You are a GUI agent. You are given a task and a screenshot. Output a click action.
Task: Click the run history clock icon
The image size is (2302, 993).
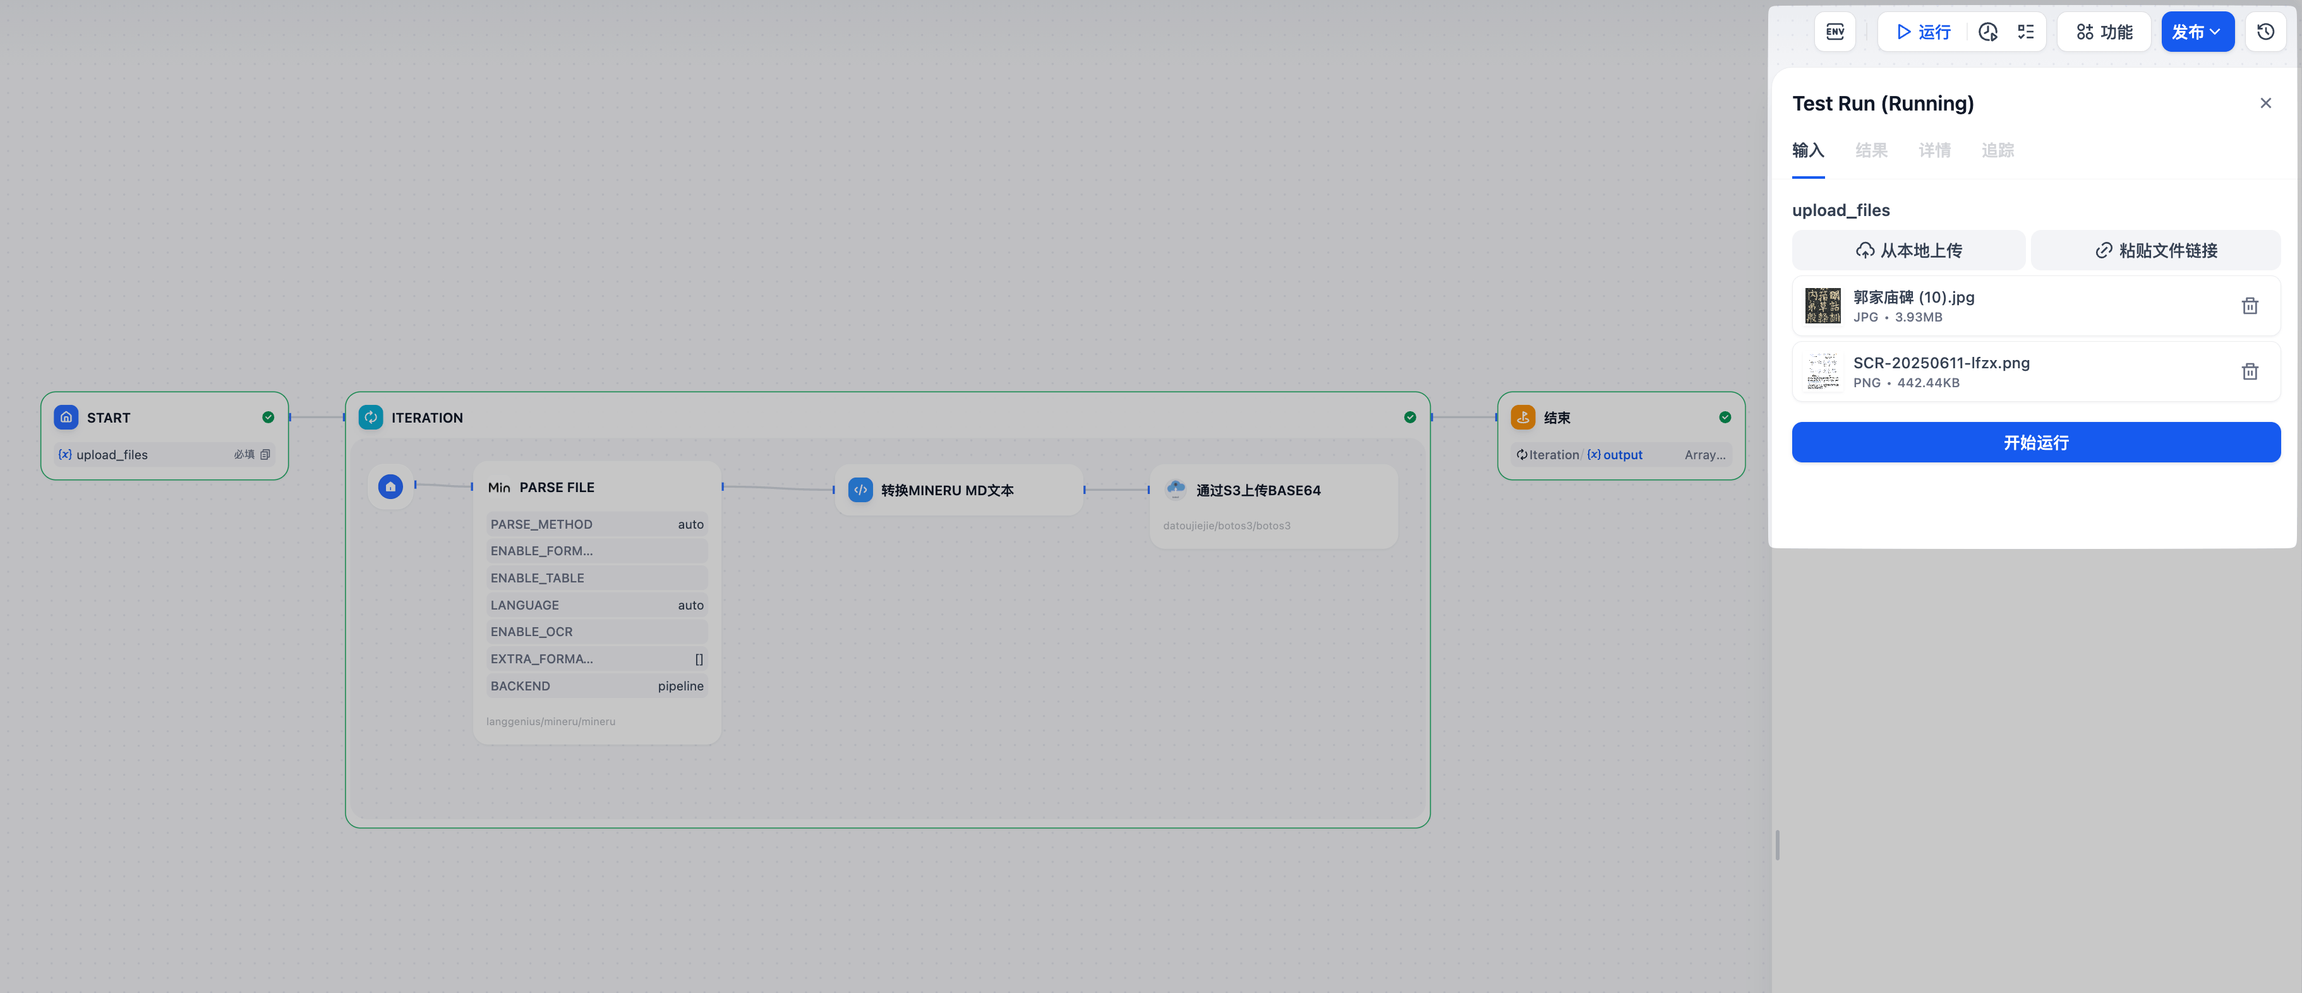[x=1987, y=32]
